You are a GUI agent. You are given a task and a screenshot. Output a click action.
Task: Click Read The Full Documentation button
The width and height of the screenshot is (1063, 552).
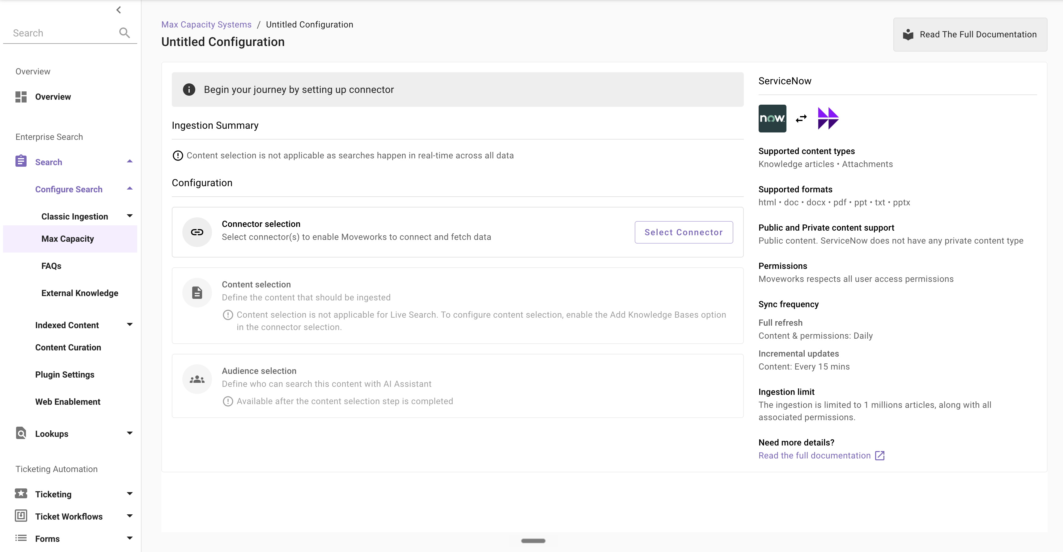point(970,35)
